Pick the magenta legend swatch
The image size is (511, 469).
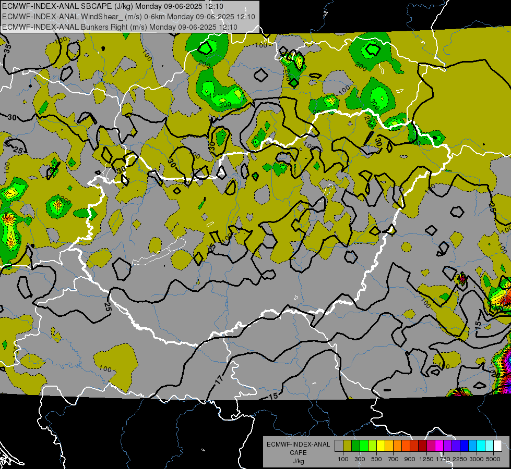[x=439, y=446]
